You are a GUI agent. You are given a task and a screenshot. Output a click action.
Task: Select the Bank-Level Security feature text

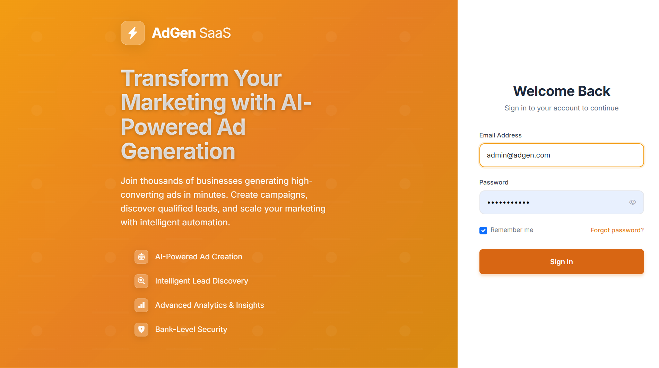coord(191,330)
